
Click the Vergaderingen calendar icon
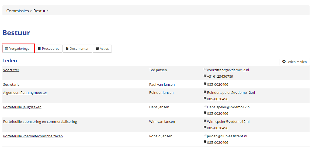point(7,49)
